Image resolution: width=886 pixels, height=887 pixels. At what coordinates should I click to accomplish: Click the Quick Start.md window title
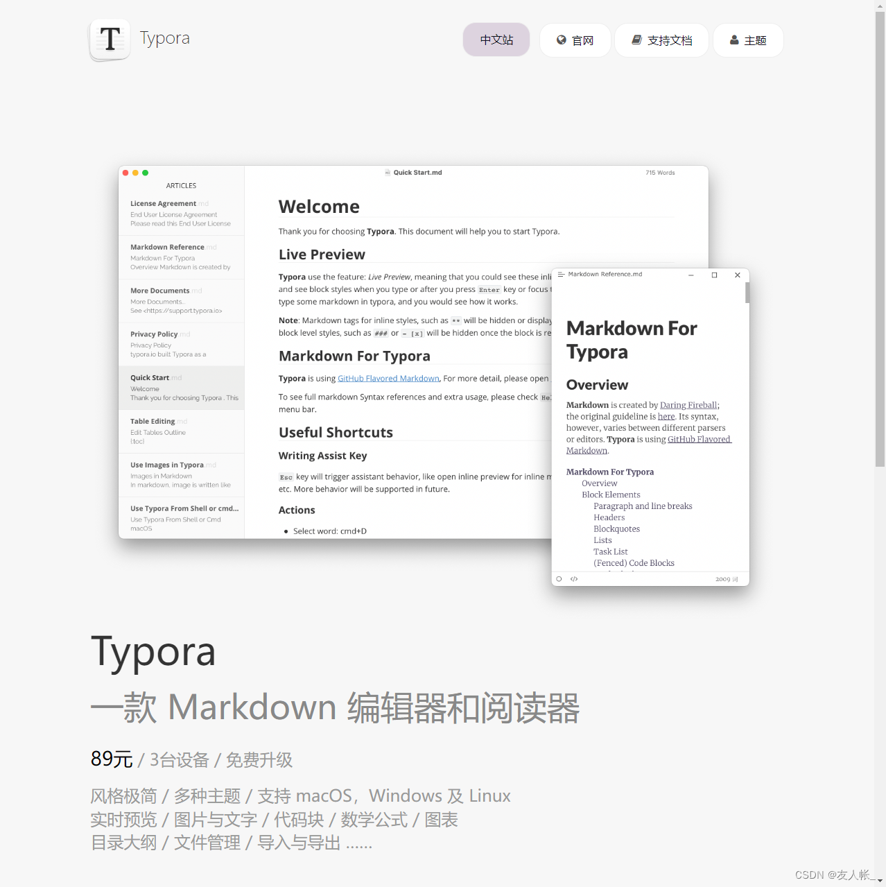tap(417, 173)
